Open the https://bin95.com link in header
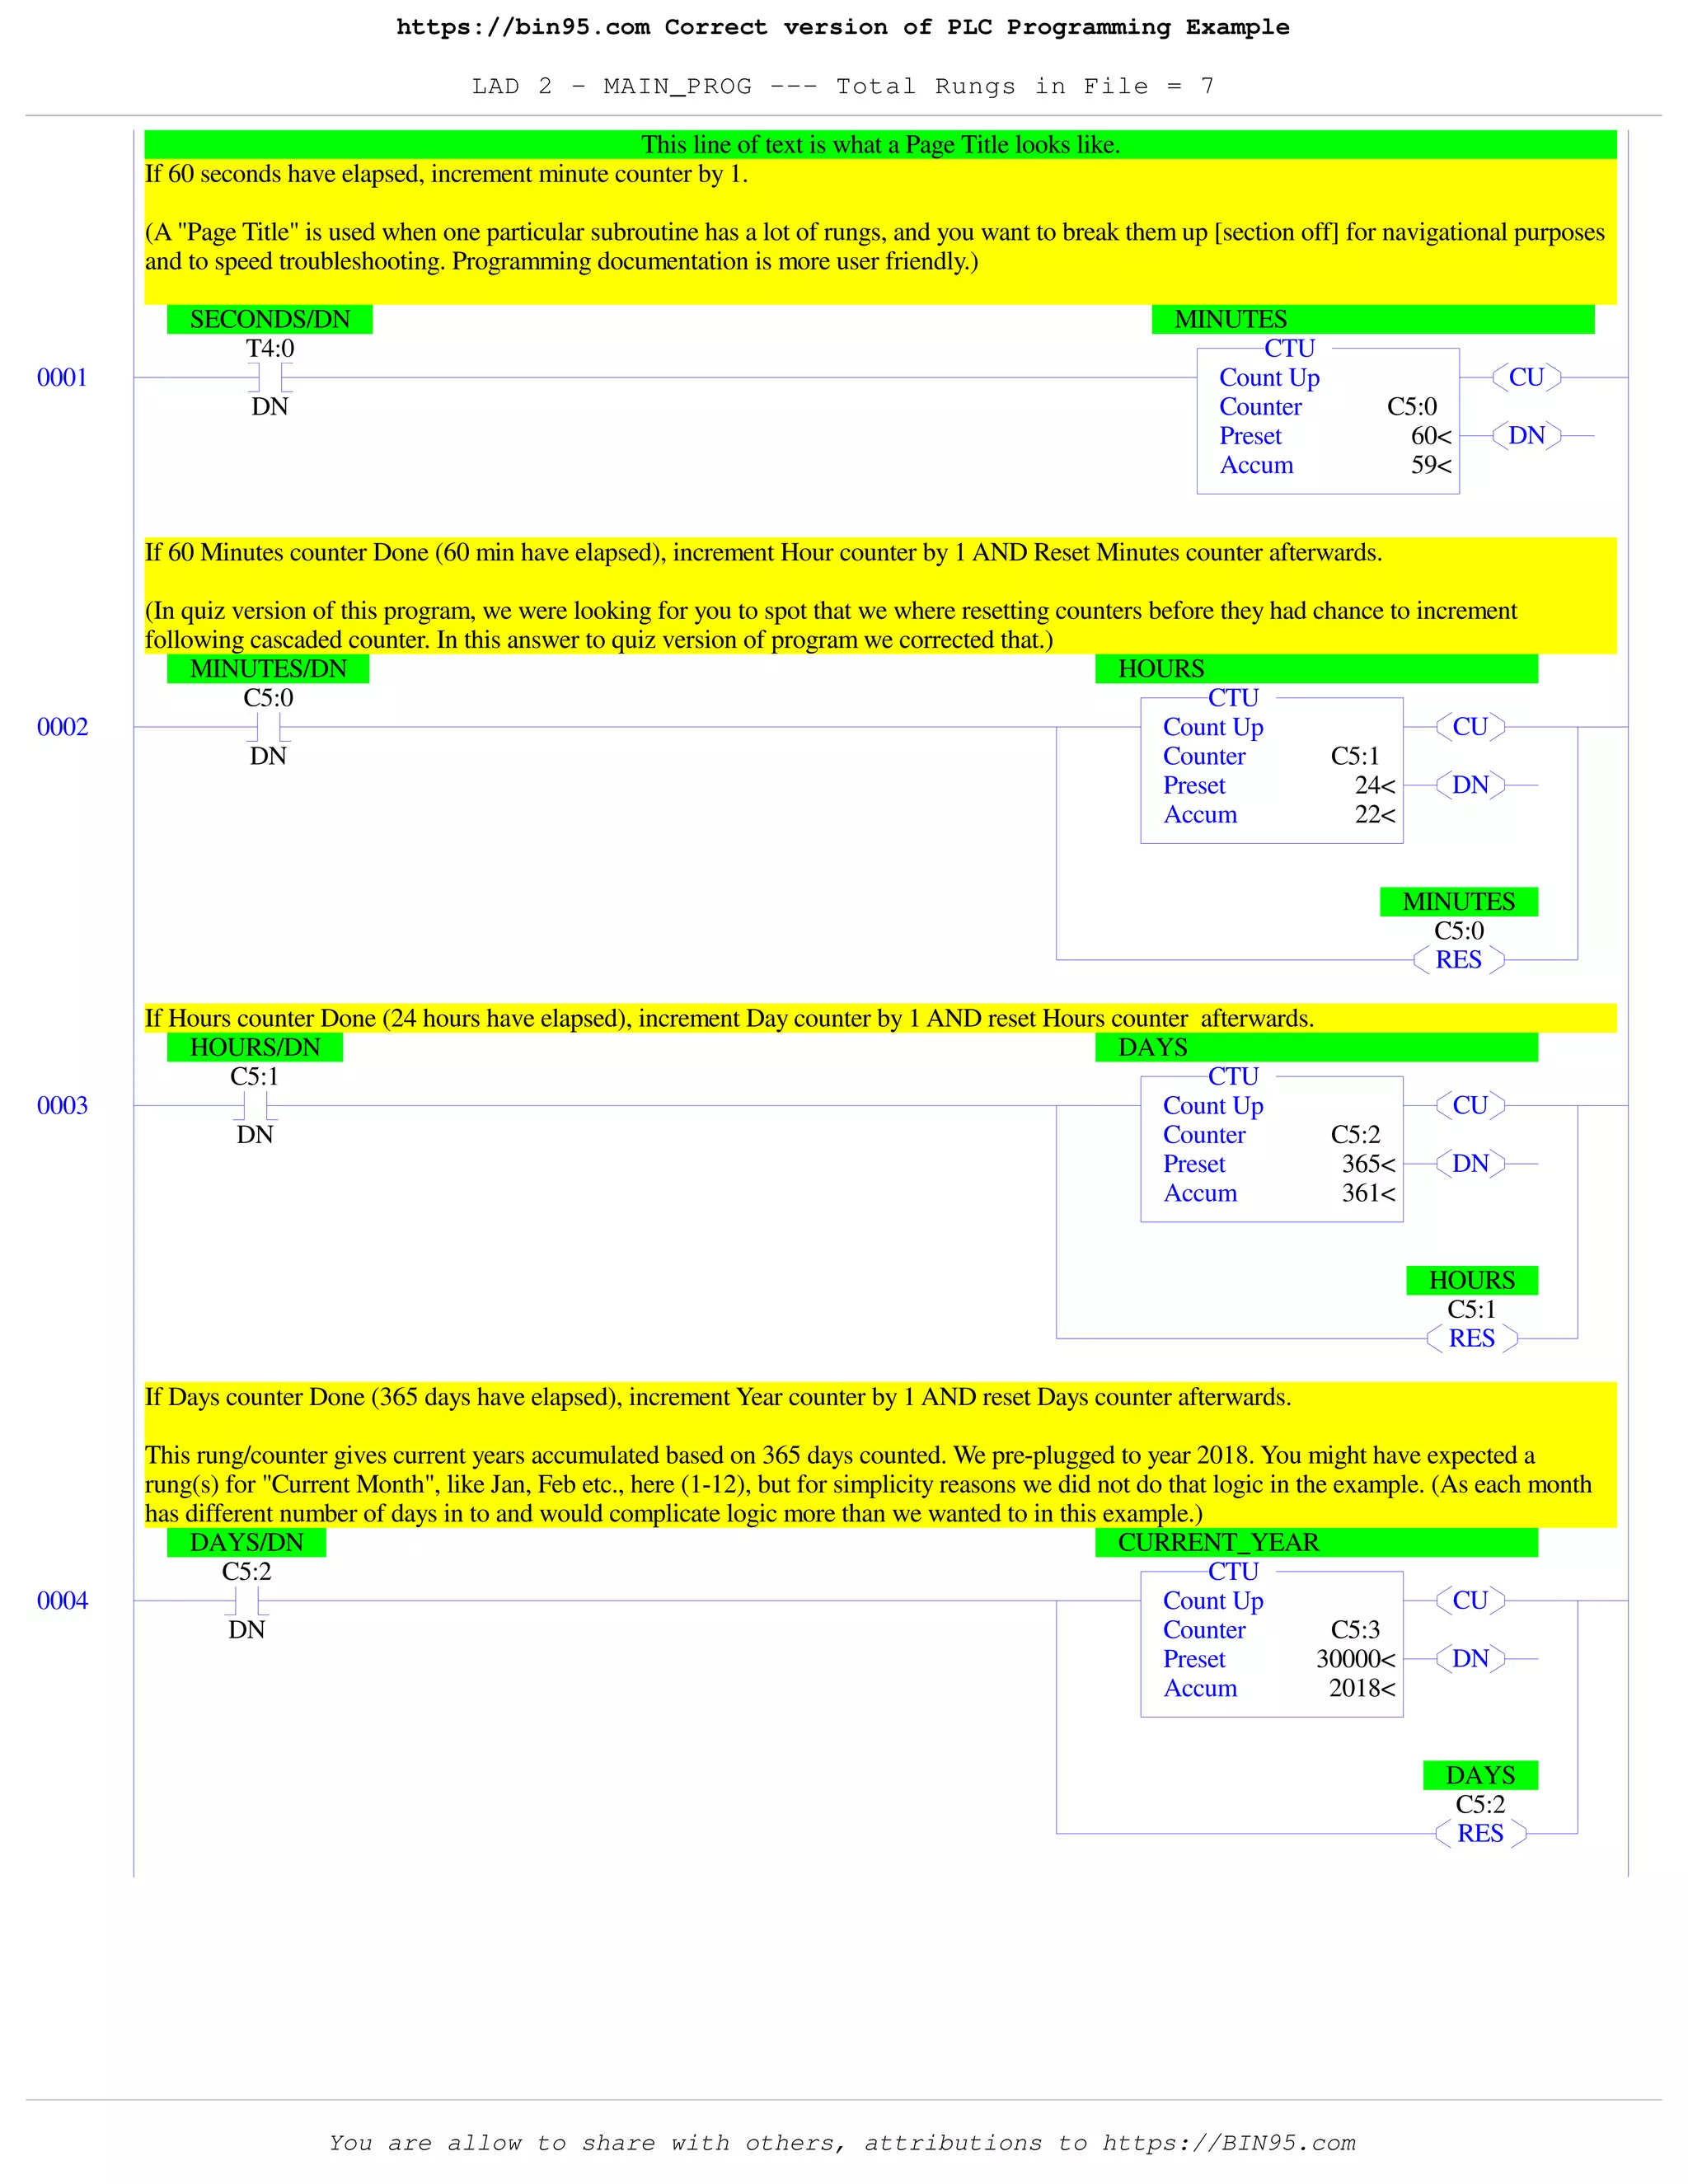 tap(523, 27)
